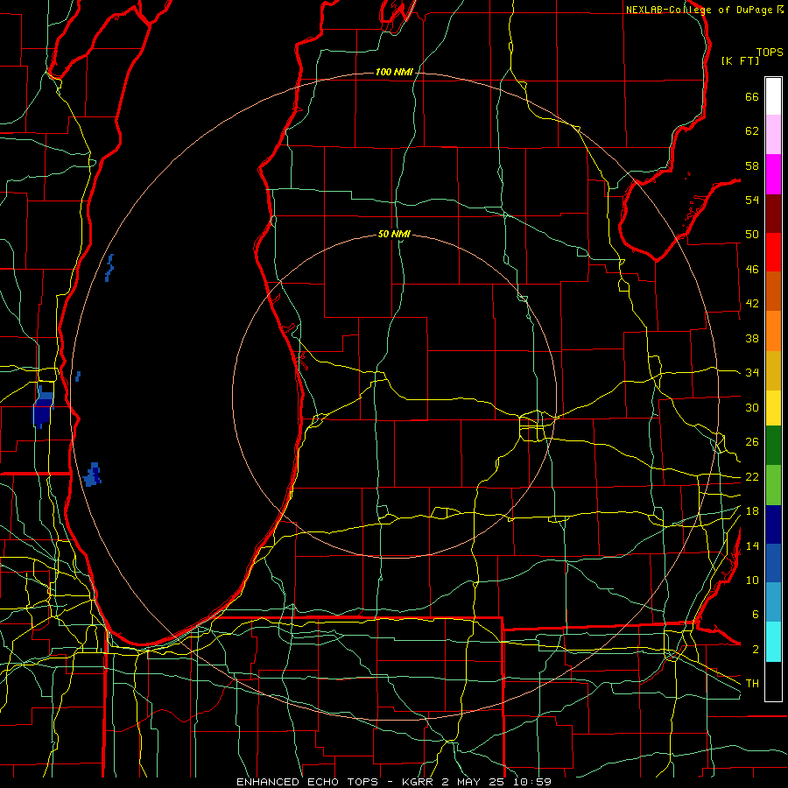Image resolution: width=788 pixels, height=788 pixels.
Task: Click the 42 value on the legend
Action: coord(752,304)
